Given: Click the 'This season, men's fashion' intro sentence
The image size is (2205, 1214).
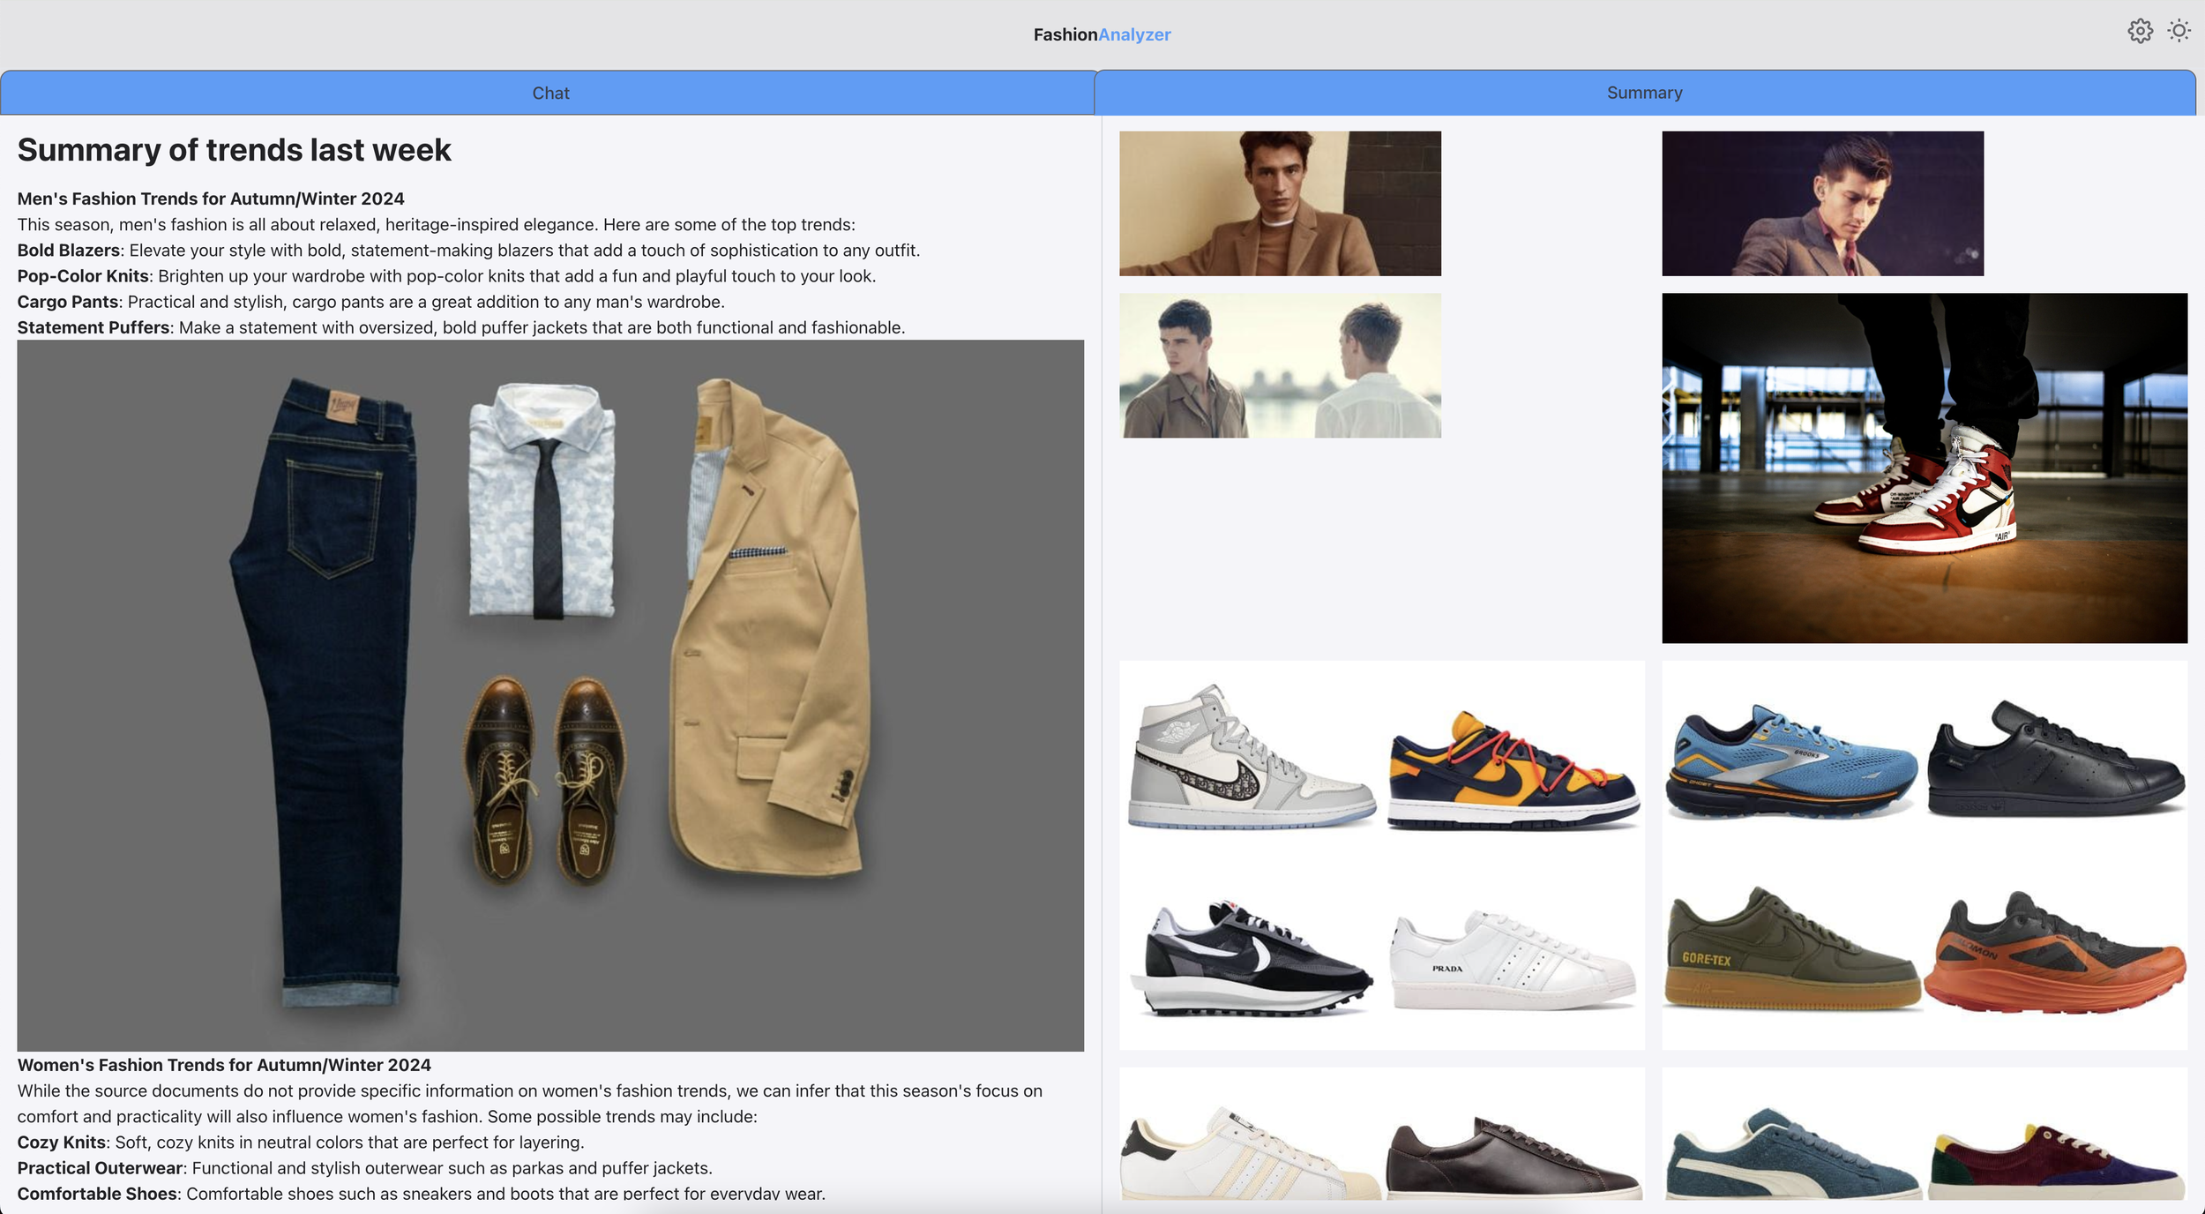Looking at the screenshot, I should [437, 224].
